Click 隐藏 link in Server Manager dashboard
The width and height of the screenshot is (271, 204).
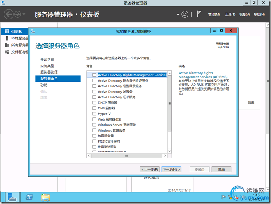pos(251,103)
